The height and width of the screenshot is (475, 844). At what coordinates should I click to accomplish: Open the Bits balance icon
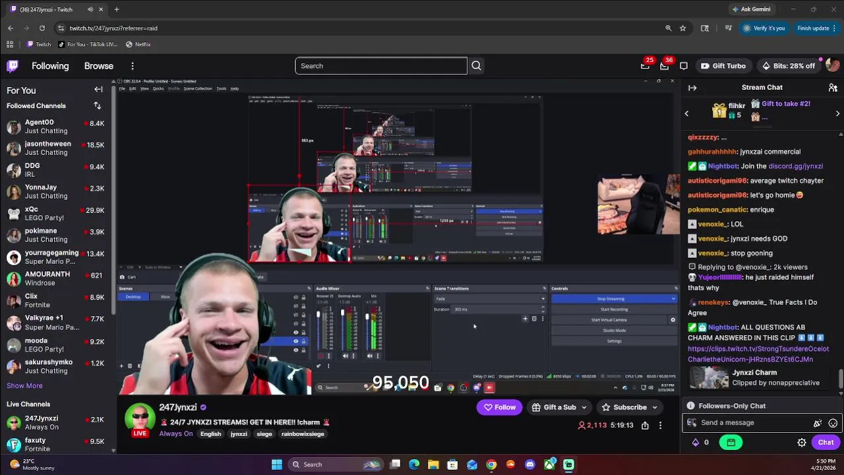695,443
